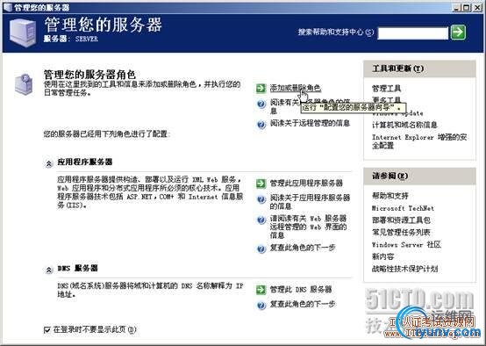Open 阅读关于远程管理的信息 link
Image resolution: width=486 pixels, height=346 pixels.
pos(310,123)
